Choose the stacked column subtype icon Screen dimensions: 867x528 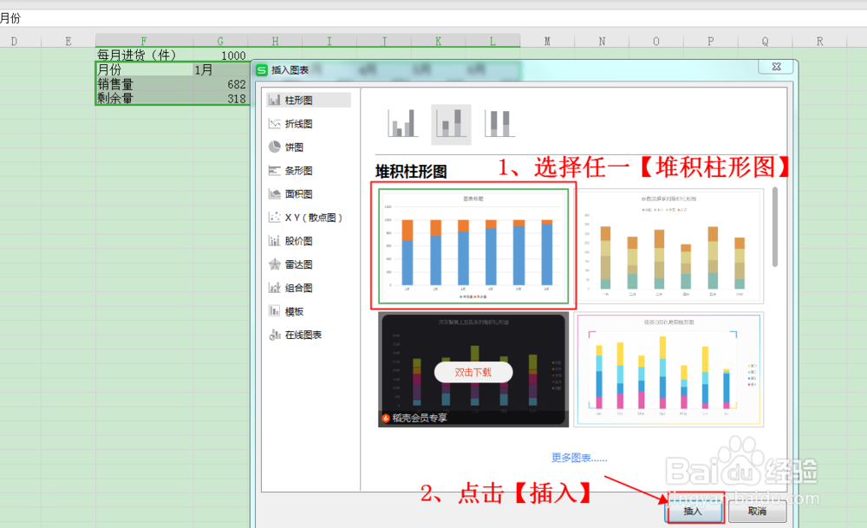[x=451, y=124]
